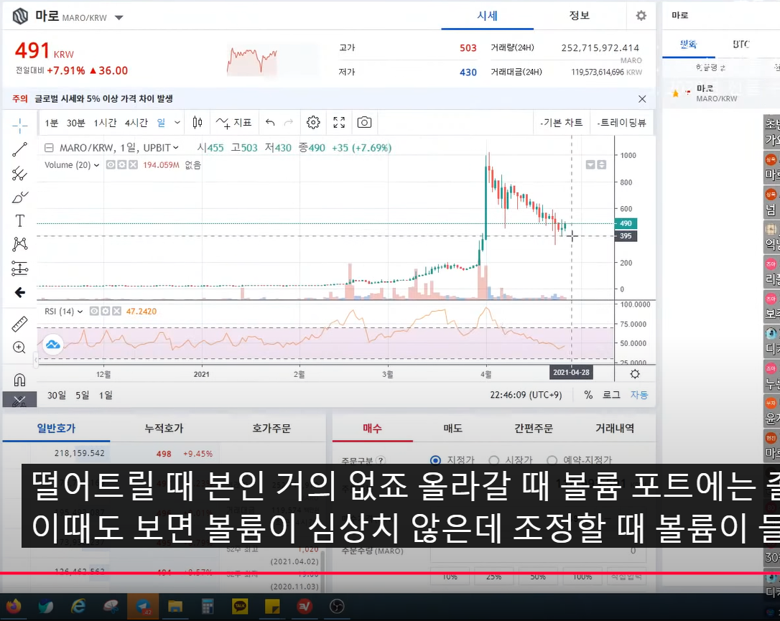Redo the last chart action
Viewport: 780px width, 621px height.
[x=289, y=122]
